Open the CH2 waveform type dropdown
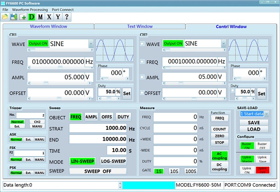The height and width of the screenshot is (192, 280). tap(226, 44)
